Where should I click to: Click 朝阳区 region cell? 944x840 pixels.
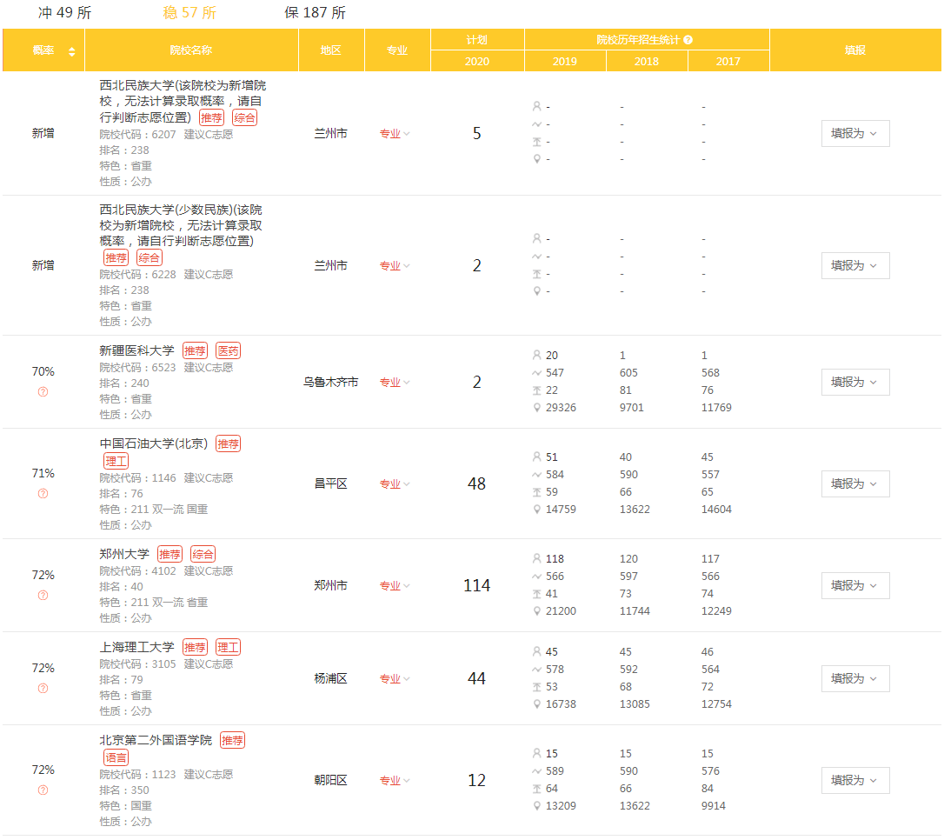(330, 781)
